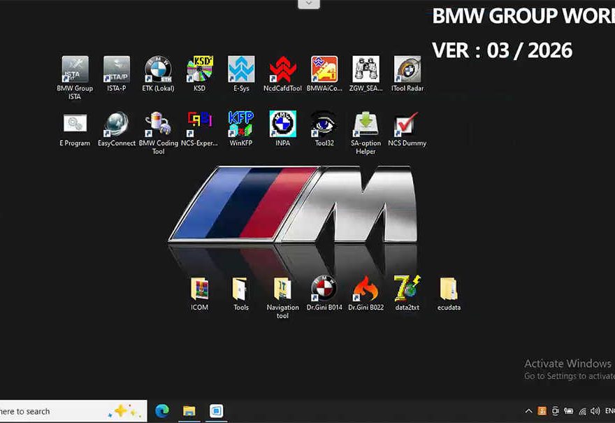Launch the KSD application icon
This screenshot has height=423, width=615.
tap(200, 71)
